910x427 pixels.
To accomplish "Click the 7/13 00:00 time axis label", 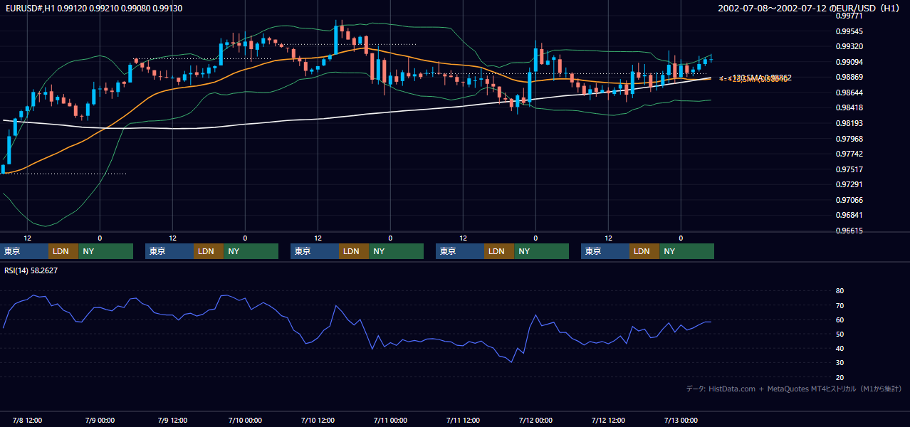I will click(681, 420).
